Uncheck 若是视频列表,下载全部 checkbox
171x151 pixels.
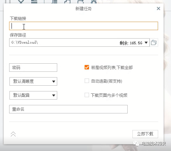pos(87,67)
